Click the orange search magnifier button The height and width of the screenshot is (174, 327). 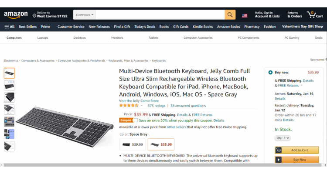(x=230, y=15)
